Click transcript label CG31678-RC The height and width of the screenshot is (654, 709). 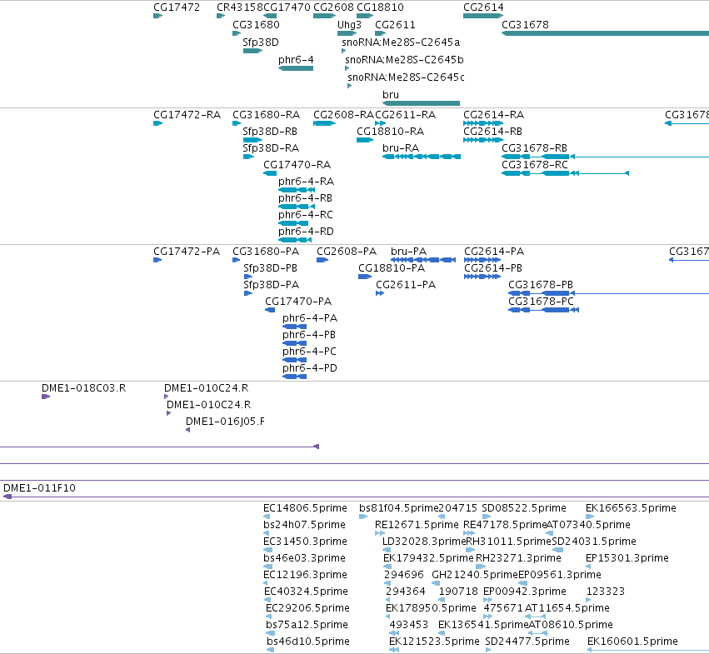tap(535, 165)
